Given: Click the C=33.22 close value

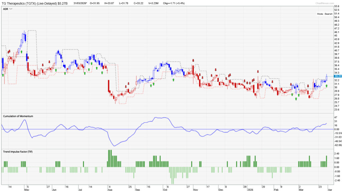Looking at the screenshot, I should (138, 3).
